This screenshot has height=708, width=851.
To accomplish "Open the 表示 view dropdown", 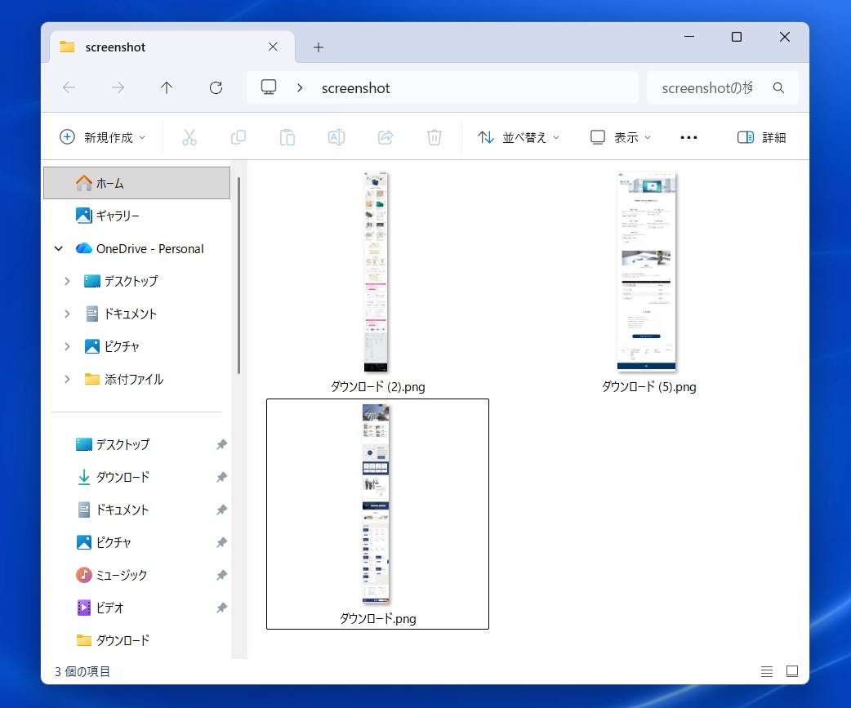I will pos(621,137).
